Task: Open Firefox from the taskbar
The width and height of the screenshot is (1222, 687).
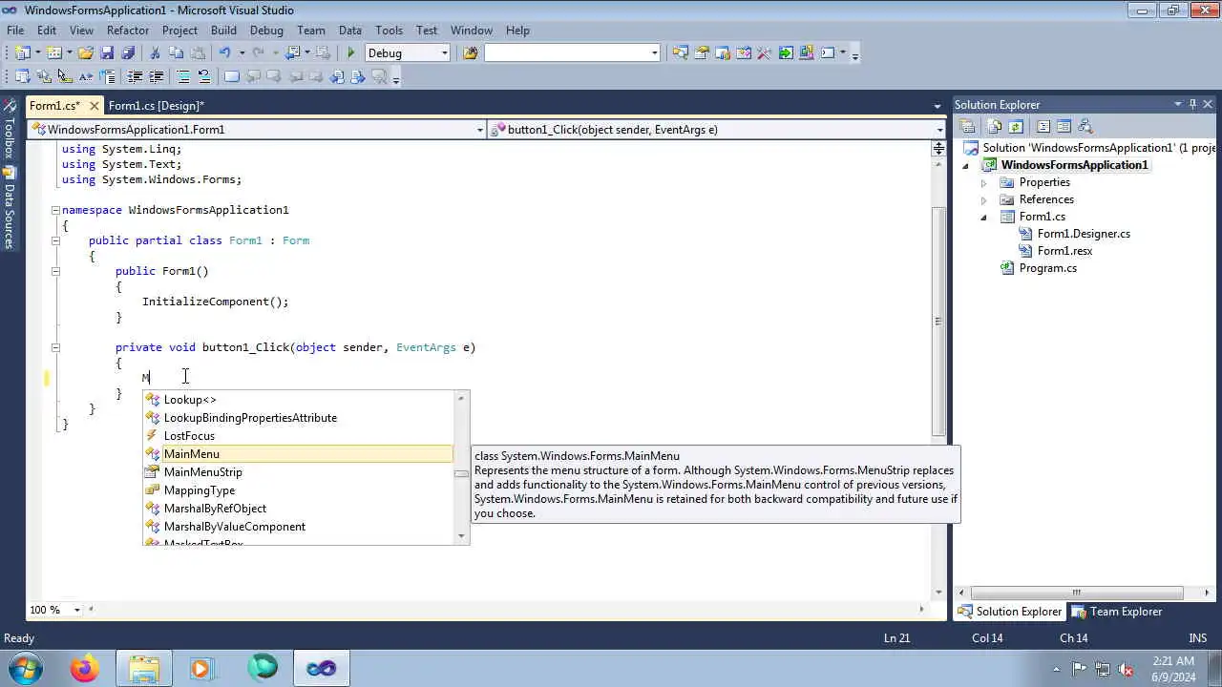Action: pyautogui.click(x=84, y=669)
